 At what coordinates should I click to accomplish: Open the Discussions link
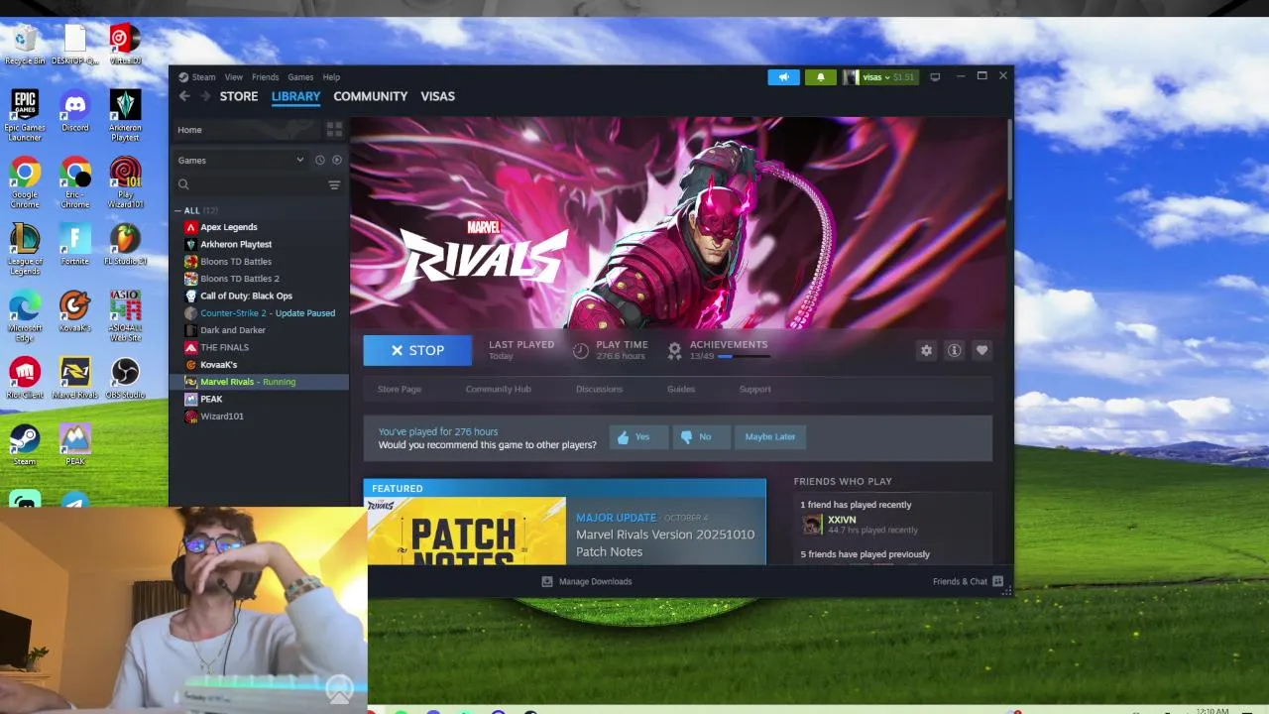tap(599, 389)
